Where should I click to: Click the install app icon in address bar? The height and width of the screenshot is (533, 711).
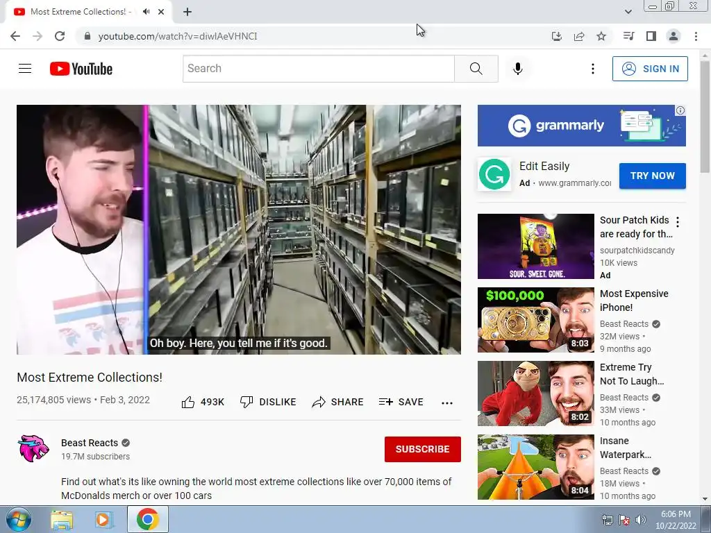coord(556,36)
